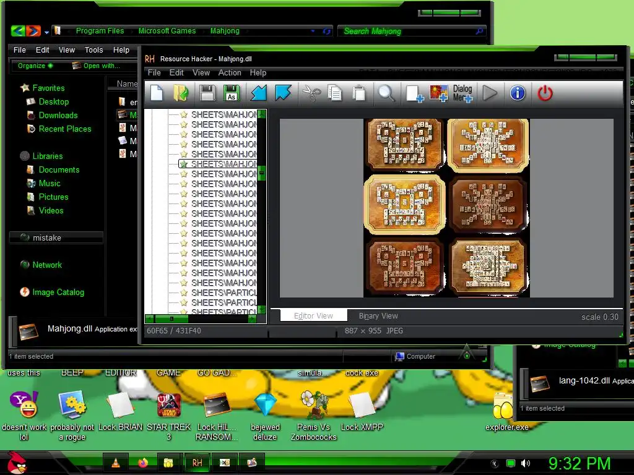
Task: Switch to the Editor View tab
Action: pos(313,316)
